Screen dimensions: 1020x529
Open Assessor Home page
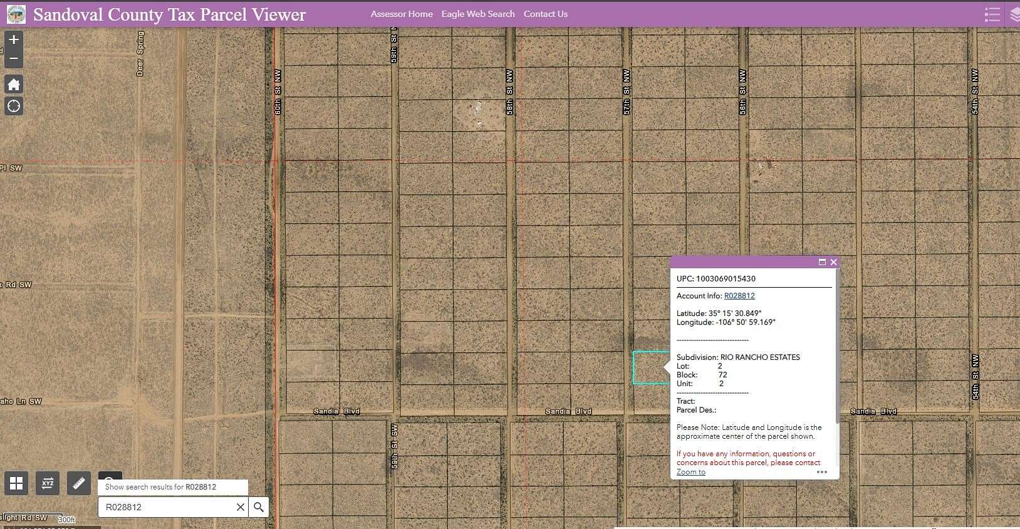[402, 14]
